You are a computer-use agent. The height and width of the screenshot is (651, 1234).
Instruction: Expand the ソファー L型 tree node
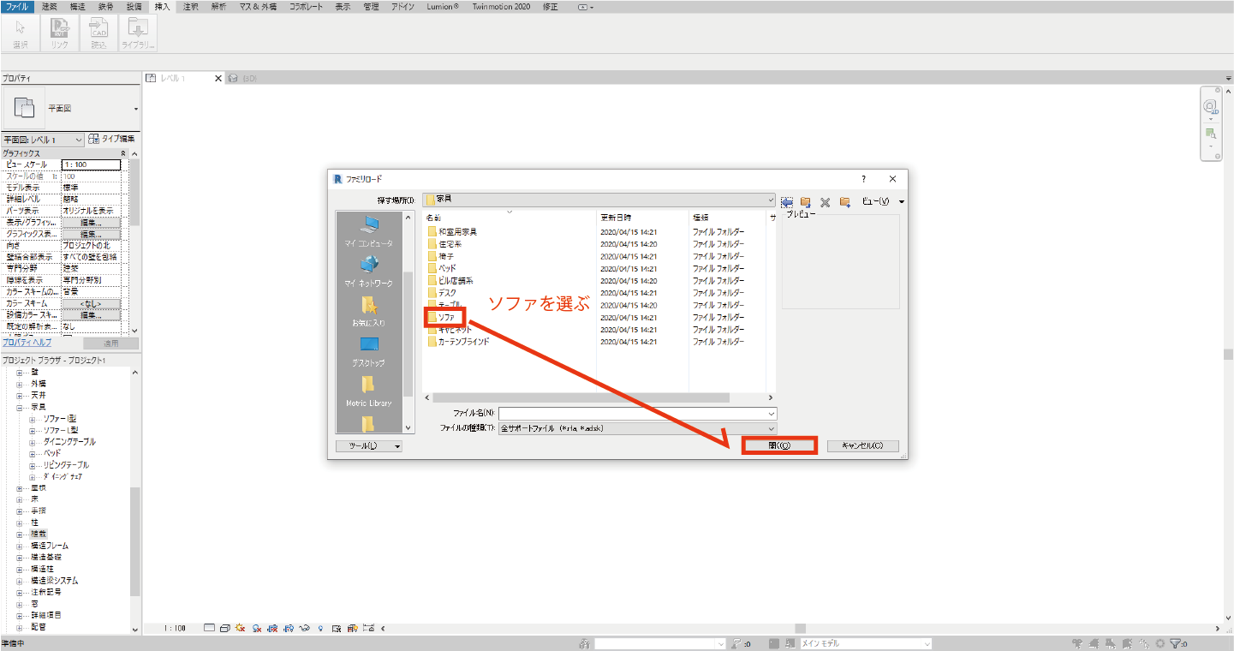click(33, 430)
